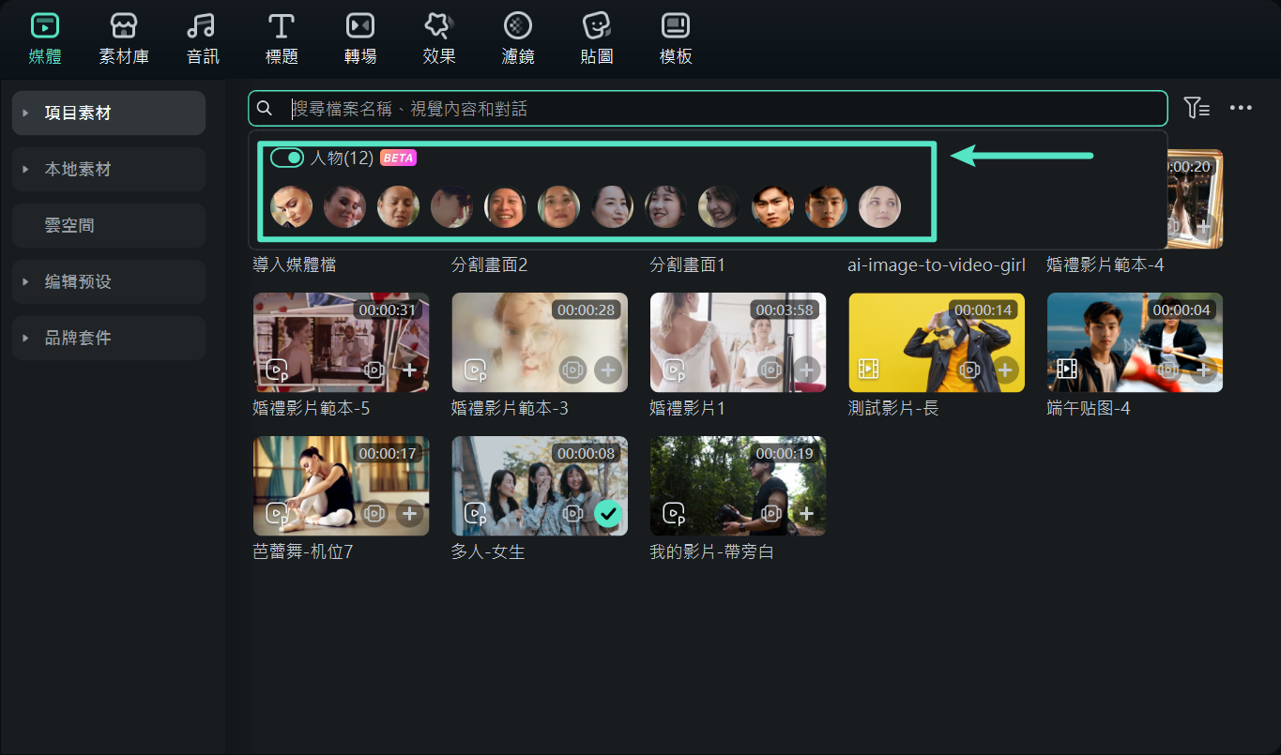
Task: Add 婚禮影片範本-5 with its plus icon
Action: pyautogui.click(x=409, y=370)
